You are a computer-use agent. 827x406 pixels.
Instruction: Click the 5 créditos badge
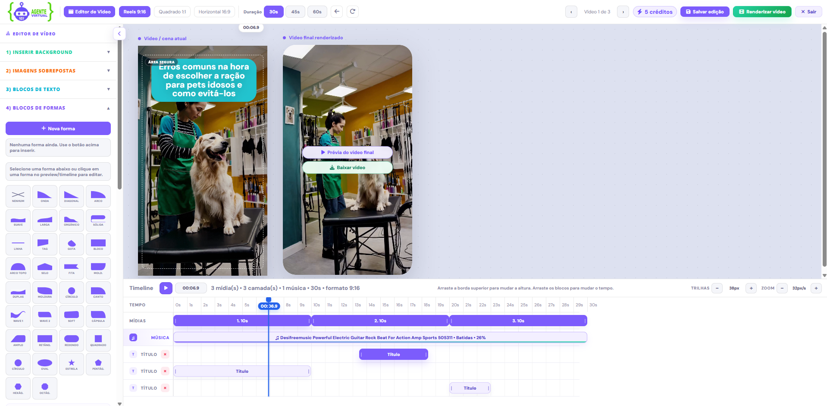tap(655, 12)
